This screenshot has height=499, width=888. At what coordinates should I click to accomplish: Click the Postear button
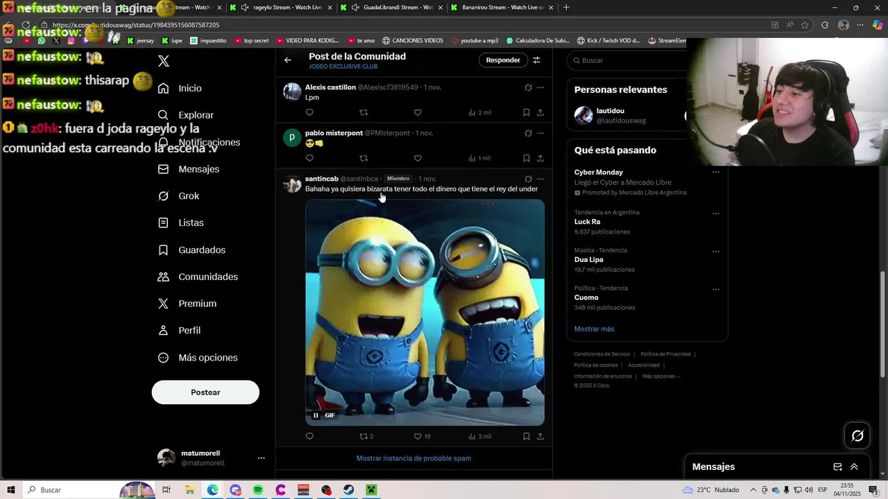205,392
